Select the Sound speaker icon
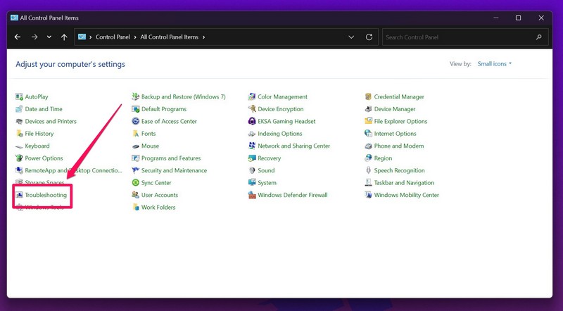Screen dimensions: 563x311 click(x=252, y=170)
